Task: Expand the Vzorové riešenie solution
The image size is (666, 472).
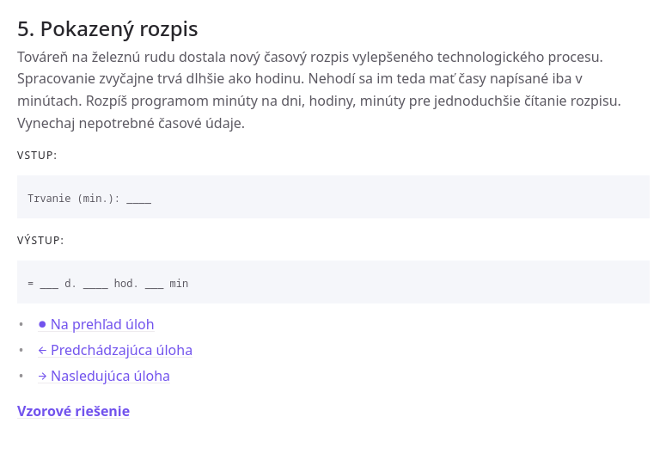Action: click(x=73, y=411)
